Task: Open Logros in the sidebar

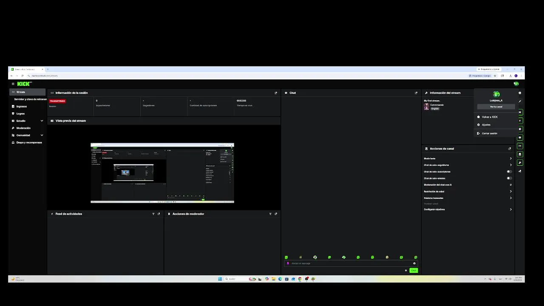Action: (20, 113)
